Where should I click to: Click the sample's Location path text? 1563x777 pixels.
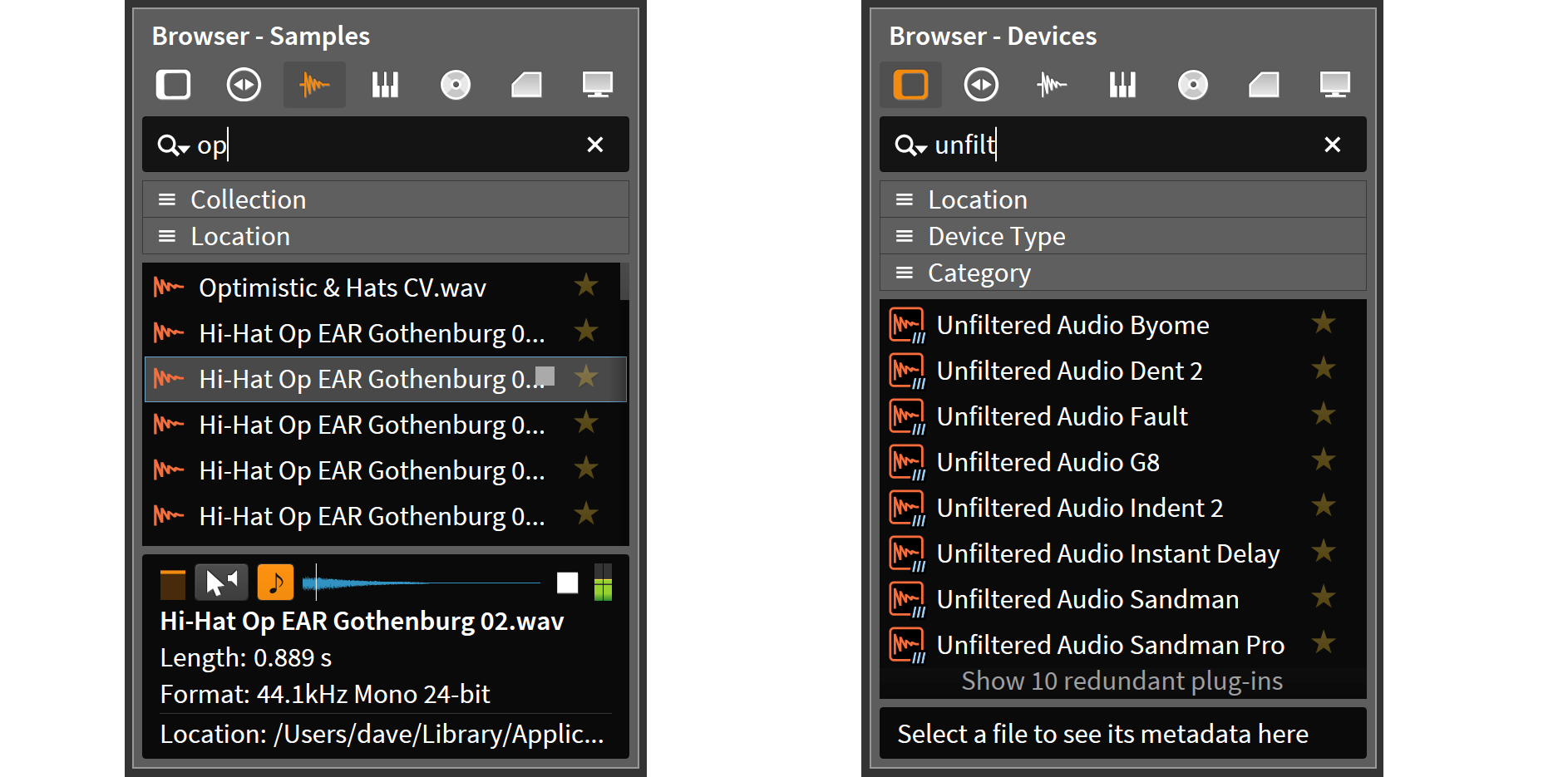pos(382,735)
